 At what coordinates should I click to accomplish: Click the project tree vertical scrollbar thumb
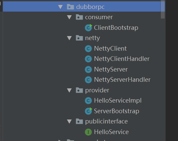163,9
